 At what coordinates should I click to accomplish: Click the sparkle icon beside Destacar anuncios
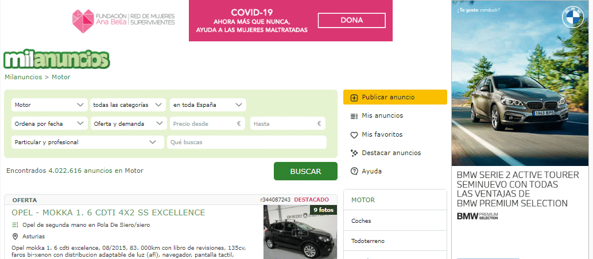(354, 153)
